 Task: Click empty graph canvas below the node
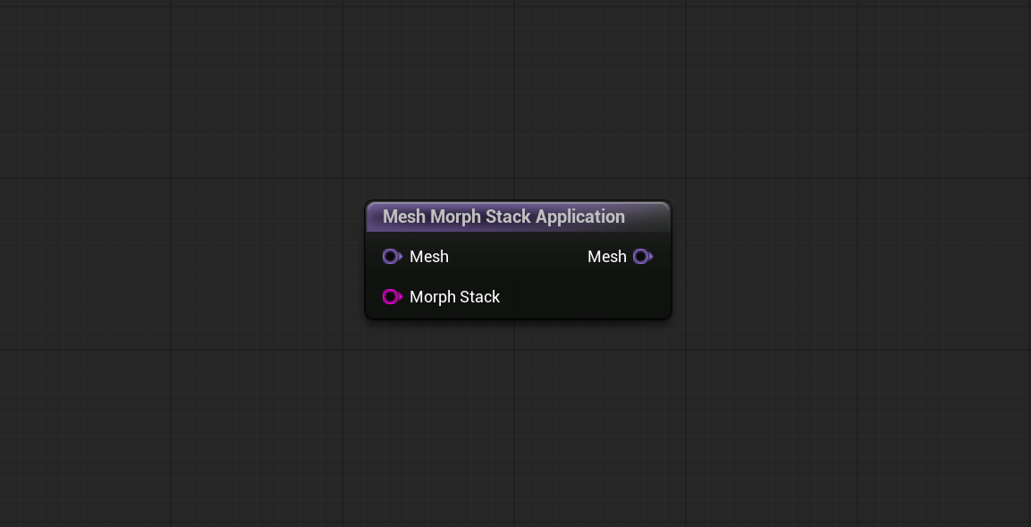point(518,421)
